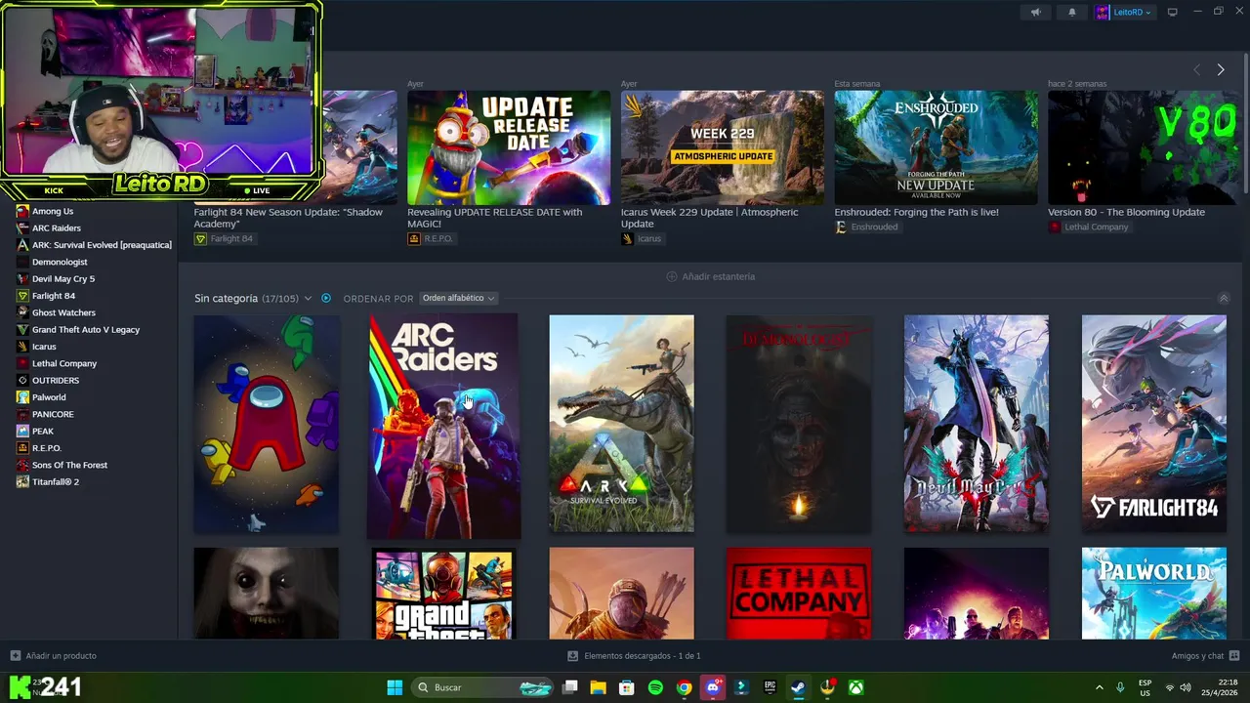Collapse the shelf with double-chevron icon
1250x703 pixels.
coord(1224,298)
